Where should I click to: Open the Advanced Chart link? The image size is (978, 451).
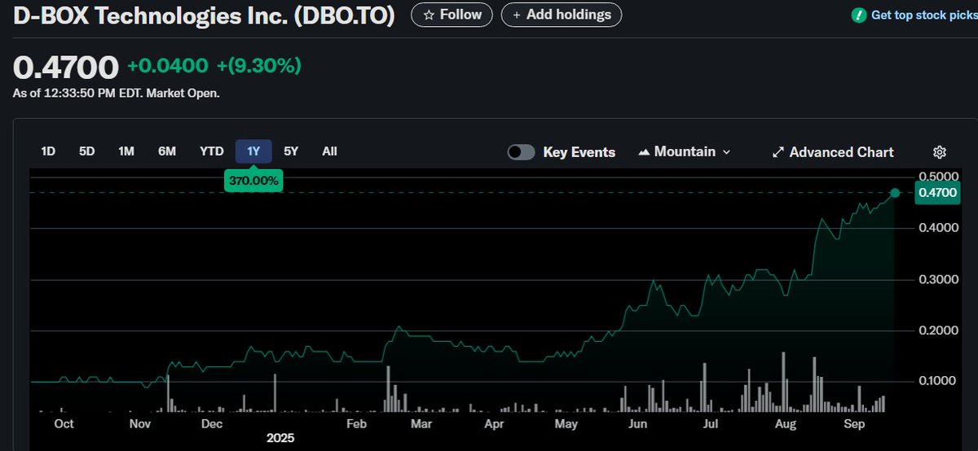point(833,152)
